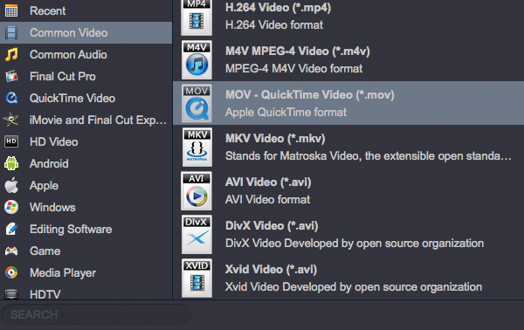
Task: Click the Common Audio music note icon
Action: coord(11,54)
